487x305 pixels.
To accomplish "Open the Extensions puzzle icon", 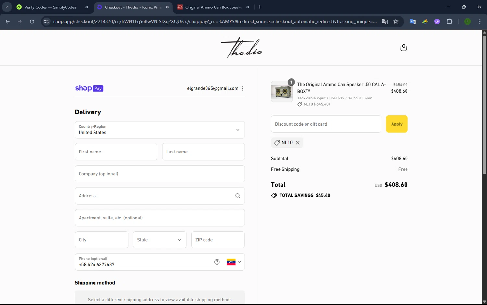I will click(x=449, y=21).
